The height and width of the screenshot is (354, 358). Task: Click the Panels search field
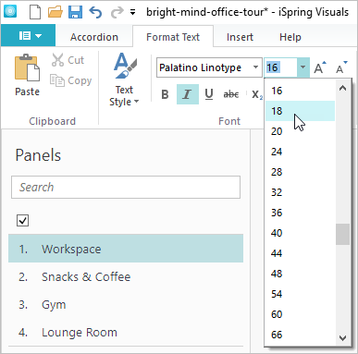126,188
